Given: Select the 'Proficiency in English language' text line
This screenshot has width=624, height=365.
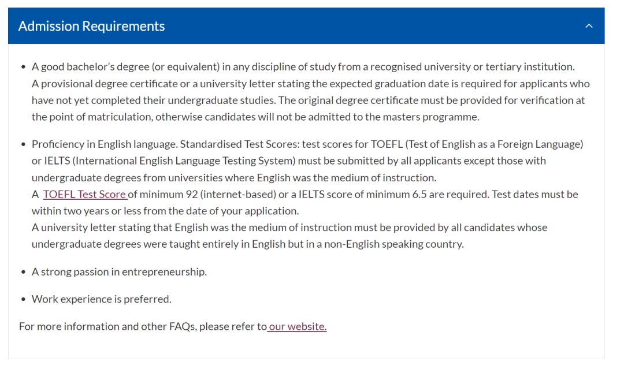Looking at the screenshot, I should 307,144.
